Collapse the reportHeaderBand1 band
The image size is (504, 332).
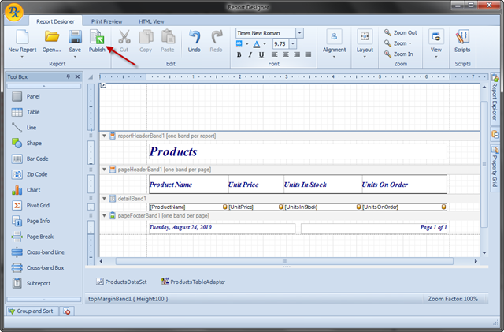click(104, 136)
